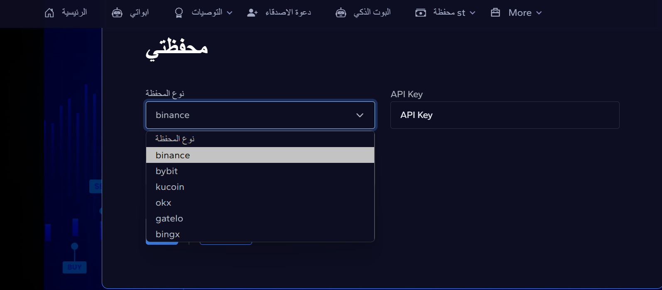Viewport: 662px width, 290px height.
Task: Click the robot icon beside ابواتي
Action: click(x=117, y=13)
